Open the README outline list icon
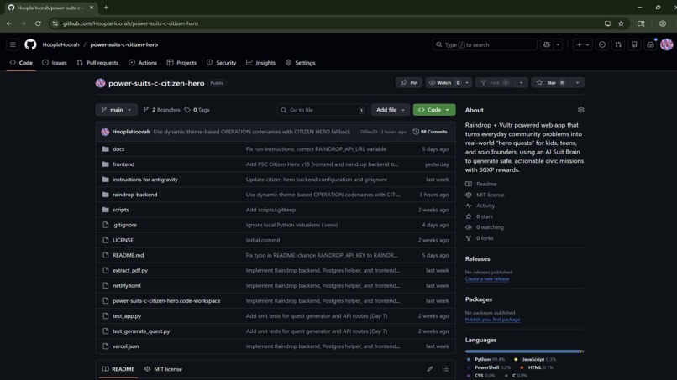 pos(445,369)
